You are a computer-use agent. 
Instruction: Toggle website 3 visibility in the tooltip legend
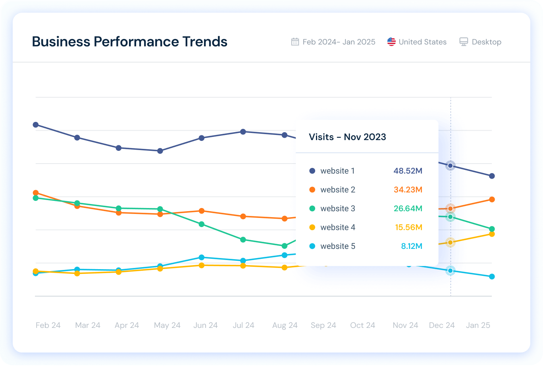(x=338, y=208)
